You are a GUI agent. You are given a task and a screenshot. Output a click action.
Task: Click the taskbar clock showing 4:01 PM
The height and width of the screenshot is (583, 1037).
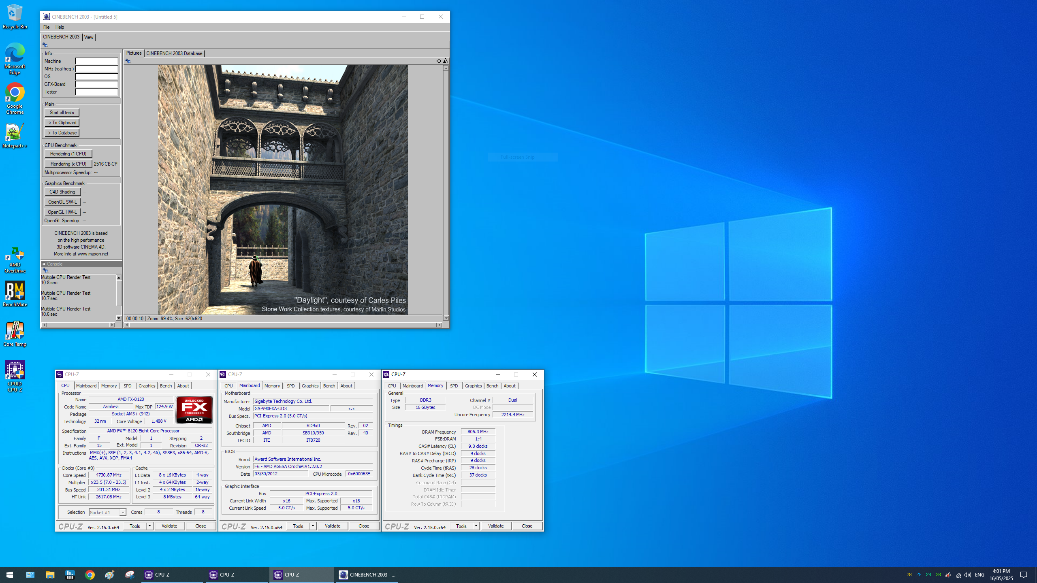(1001, 574)
